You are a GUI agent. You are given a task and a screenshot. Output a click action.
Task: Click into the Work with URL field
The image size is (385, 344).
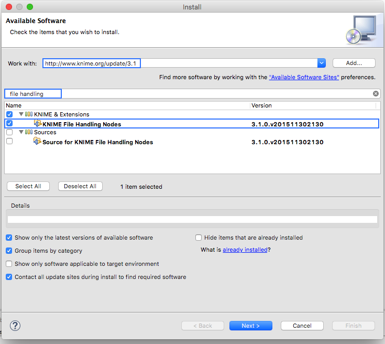click(x=180, y=63)
